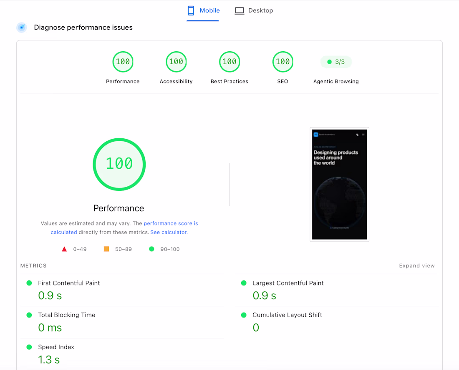The height and width of the screenshot is (370, 459).
Task: Select the Cumulative Layout Shift metric label
Action: coord(288,315)
